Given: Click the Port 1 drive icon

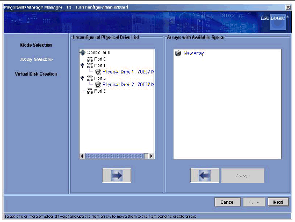Looking at the screenshot, I should tap(90, 65).
